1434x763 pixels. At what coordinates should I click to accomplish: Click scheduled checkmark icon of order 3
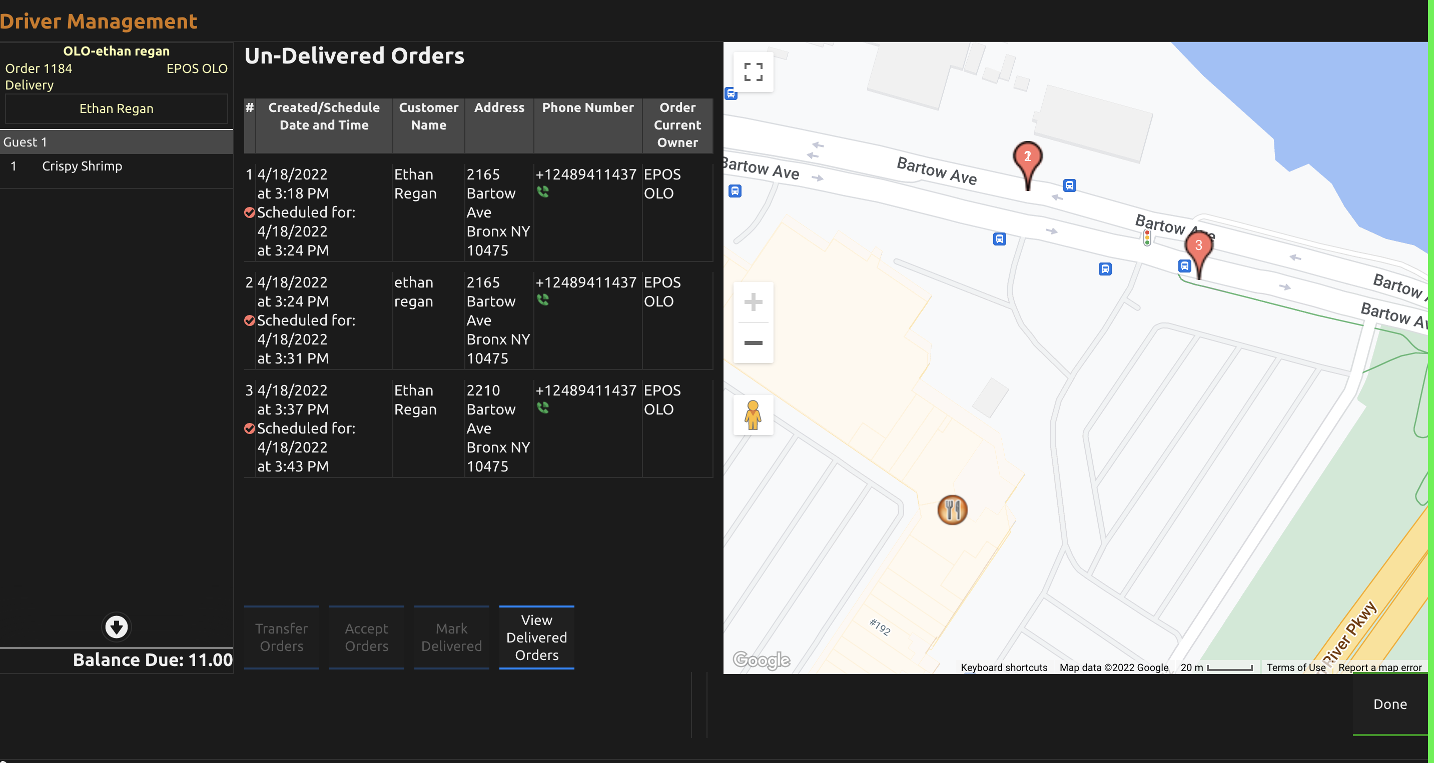coord(249,428)
